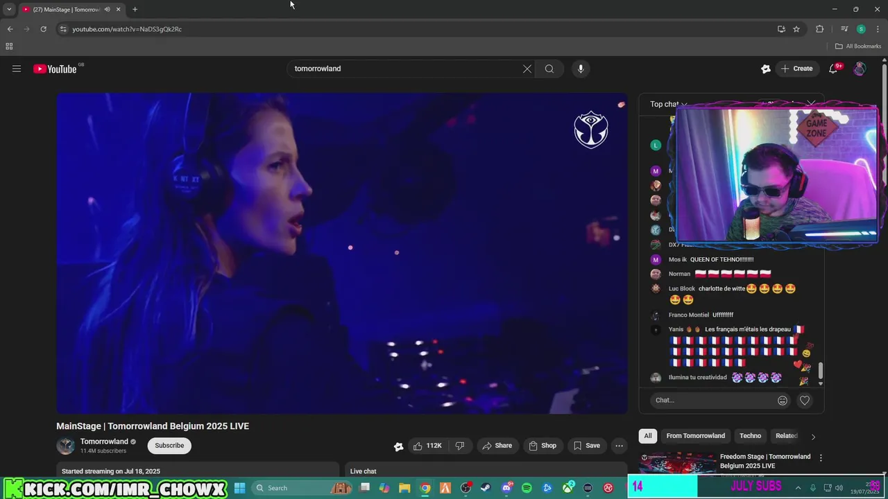Expand the Top chat dropdown
This screenshot has height=499, width=888.
[669, 104]
